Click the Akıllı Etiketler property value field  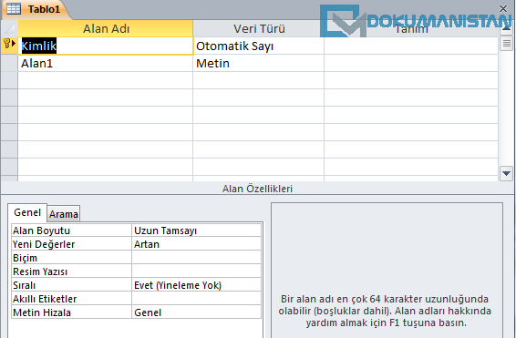(196, 299)
